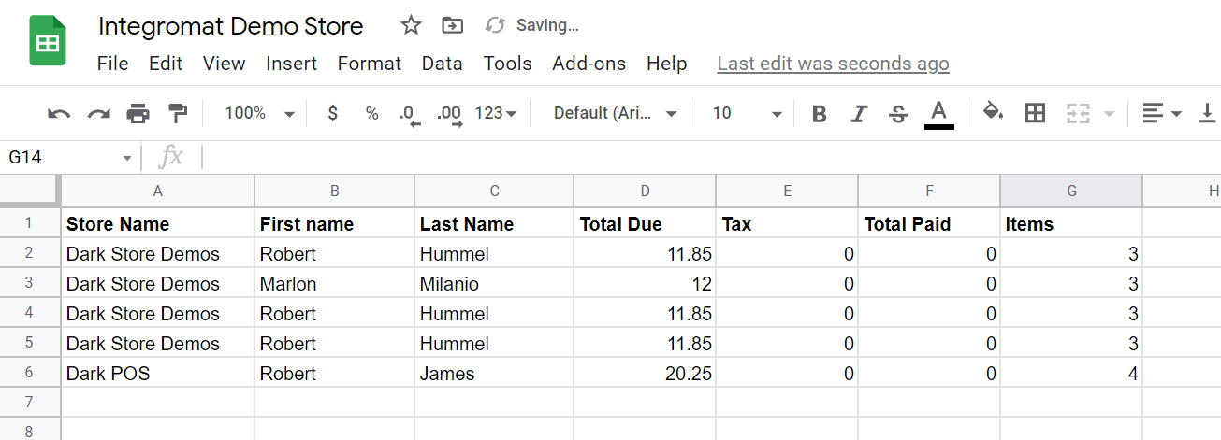Image resolution: width=1221 pixels, height=440 pixels.
Task: Click the Integromat Demo Store title
Action: pyautogui.click(x=230, y=25)
